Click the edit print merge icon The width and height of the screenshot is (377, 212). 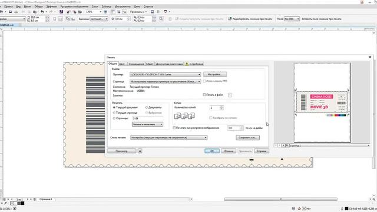pyautogui.click(x=230, y=19)
